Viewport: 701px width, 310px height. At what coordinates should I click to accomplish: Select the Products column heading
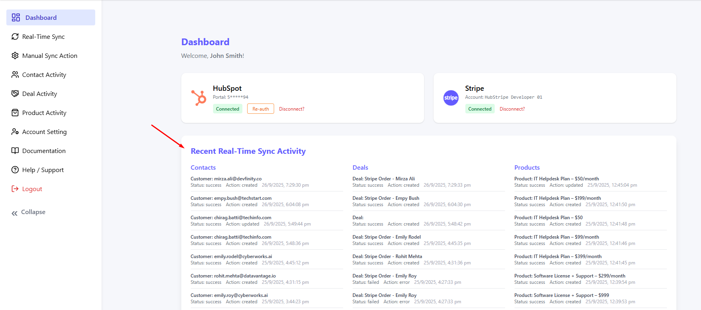[527, 168]
